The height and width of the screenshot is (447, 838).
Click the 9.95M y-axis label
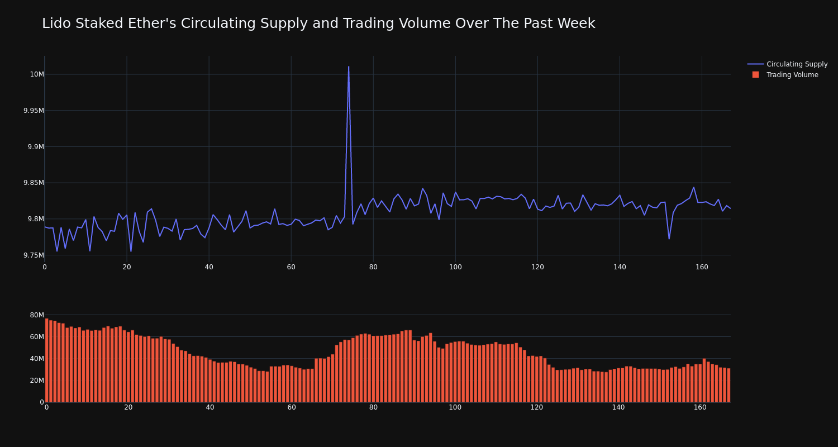click(x=34, y=111)
